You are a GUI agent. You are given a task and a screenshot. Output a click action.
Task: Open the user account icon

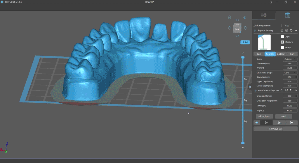[x=271, y=2]
